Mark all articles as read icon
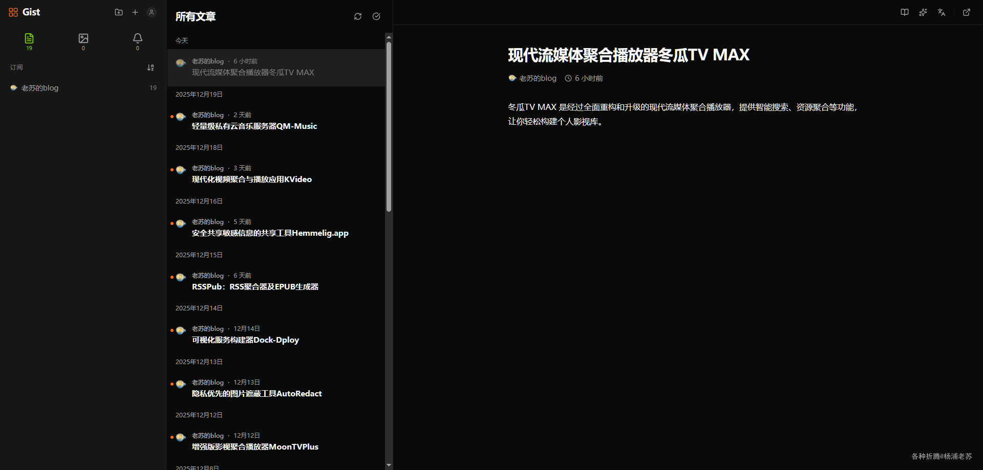Image resolution: width=983 pixels, height=470 pixels. (376, 16)
